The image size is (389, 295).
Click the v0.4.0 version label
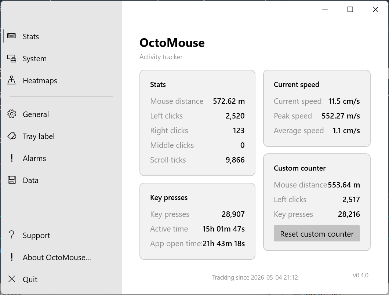(x=360, y=275)
